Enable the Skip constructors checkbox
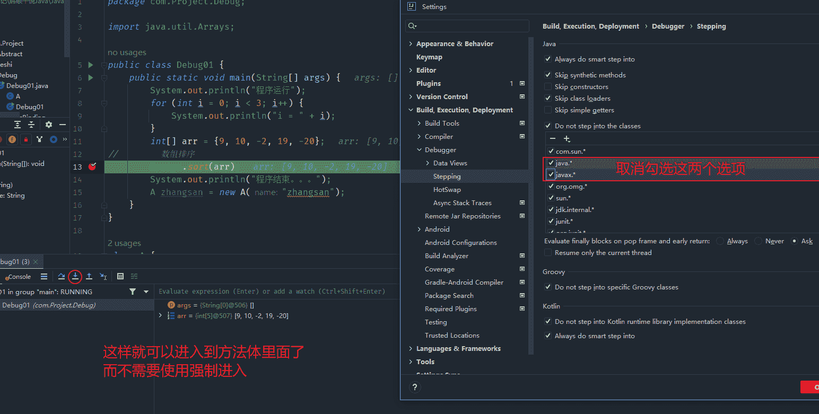 548,87
